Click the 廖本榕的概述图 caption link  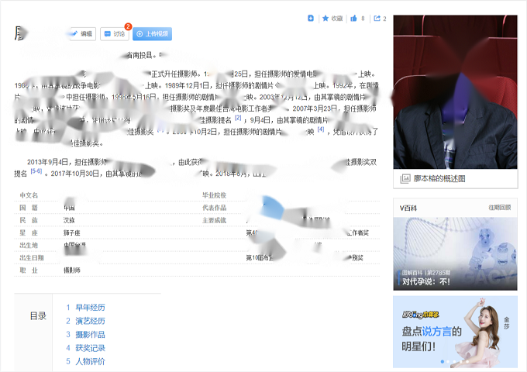click(439, 179)
